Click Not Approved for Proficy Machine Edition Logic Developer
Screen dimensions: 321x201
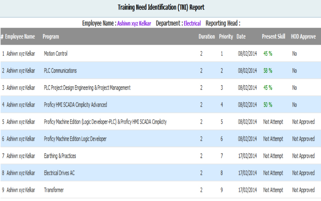tap(303, 139)
